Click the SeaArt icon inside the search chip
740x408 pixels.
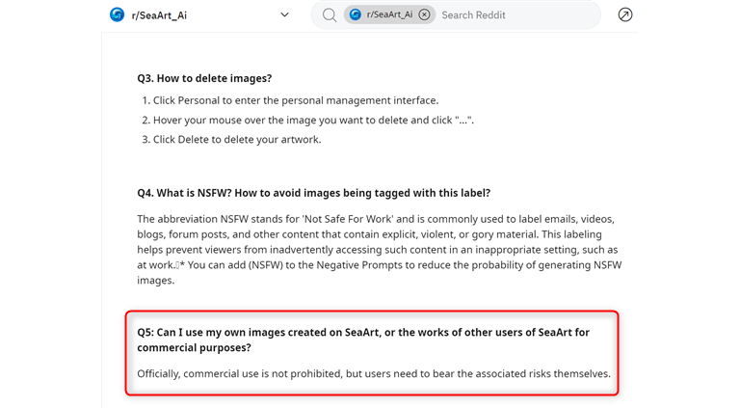(x=356, y=15)
